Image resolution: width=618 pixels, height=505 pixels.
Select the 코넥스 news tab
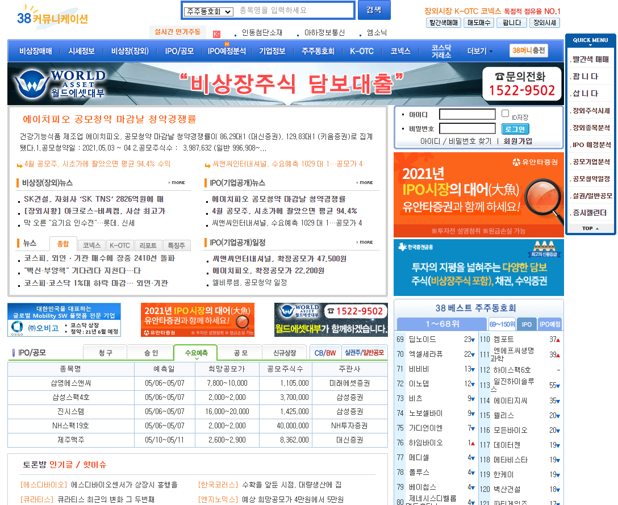click(x=91, y=245)
